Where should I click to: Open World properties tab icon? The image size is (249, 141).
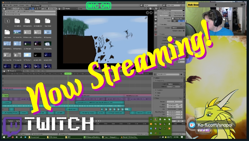point(156,30)
